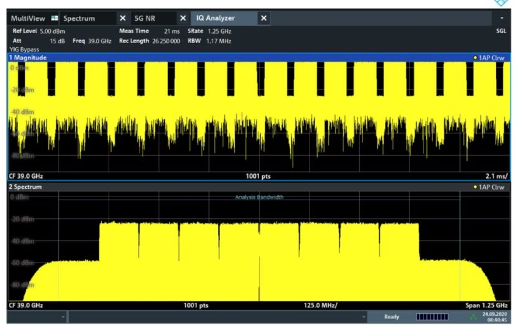
Task: Open the MultiView tab
Action: pos(28,18)
